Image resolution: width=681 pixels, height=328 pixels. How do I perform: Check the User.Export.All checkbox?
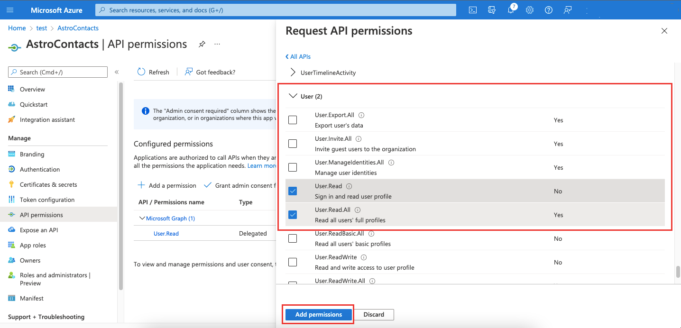point(293,120)
